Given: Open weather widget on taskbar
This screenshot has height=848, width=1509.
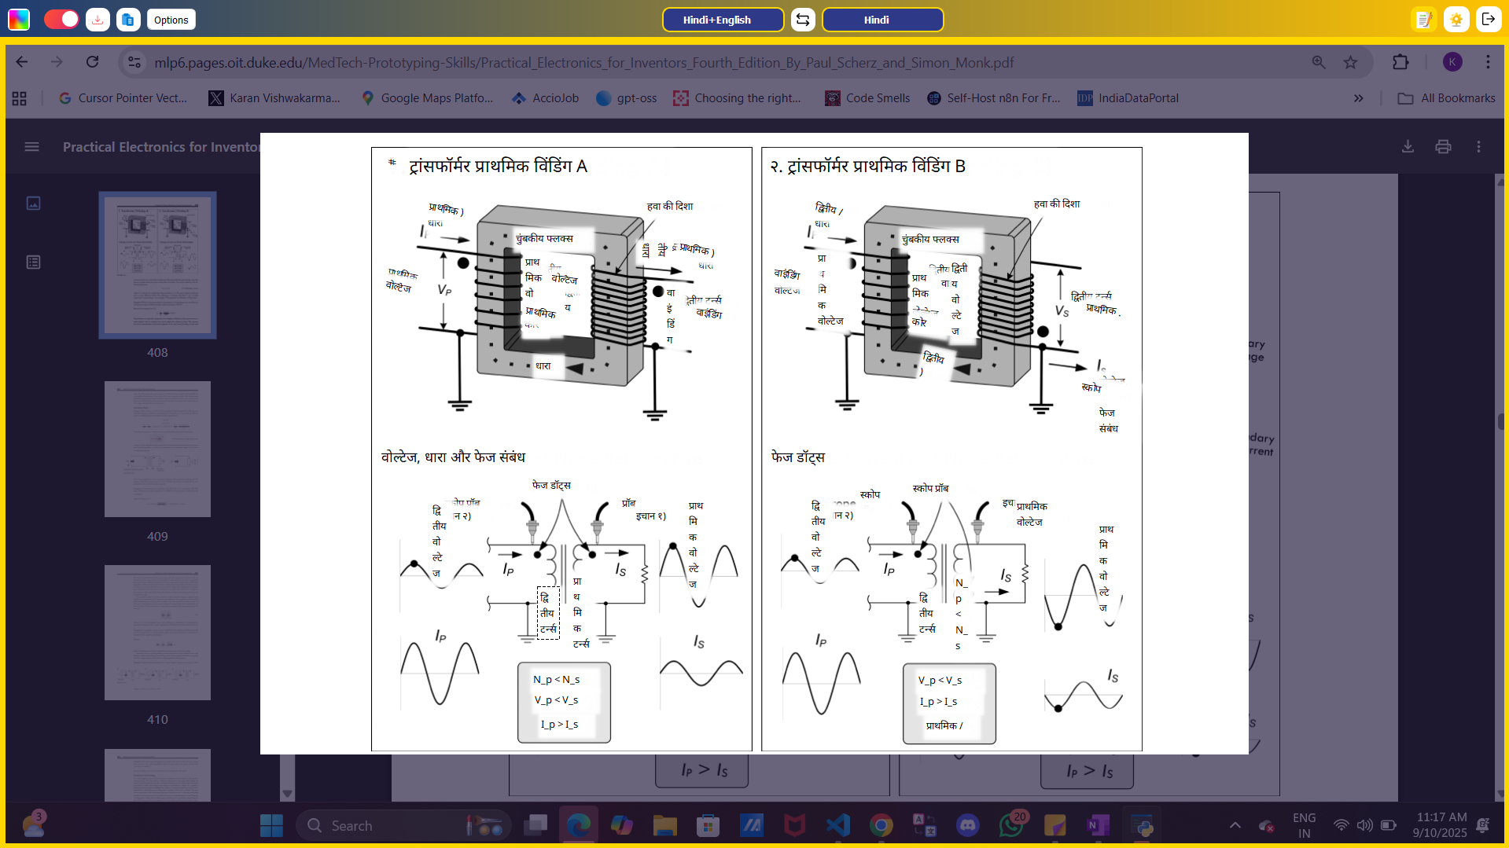Looking at the screenshot, I should [x=33, y=825].
